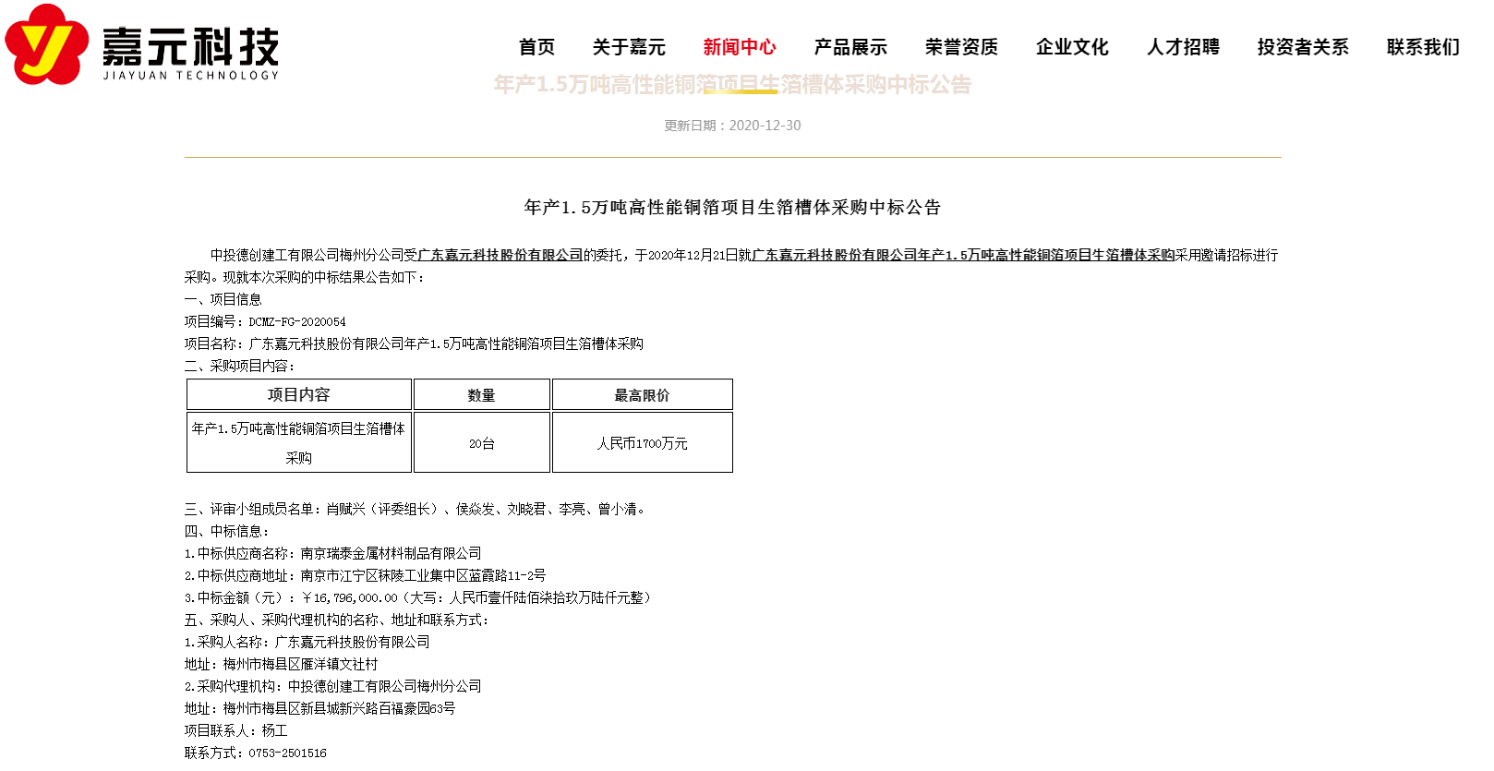1494x771 pixels.
Task: Select the 新闻中心 menu item
Action: [x=740, y=47]
